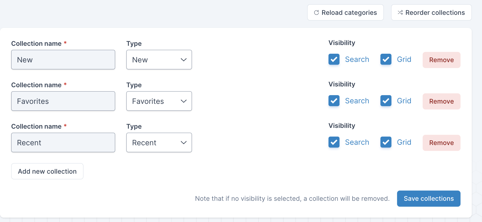The height and width of the screenshot is (222, 482).
Task: Click the Search label in Favorites row
Action: tap(357, 101)
